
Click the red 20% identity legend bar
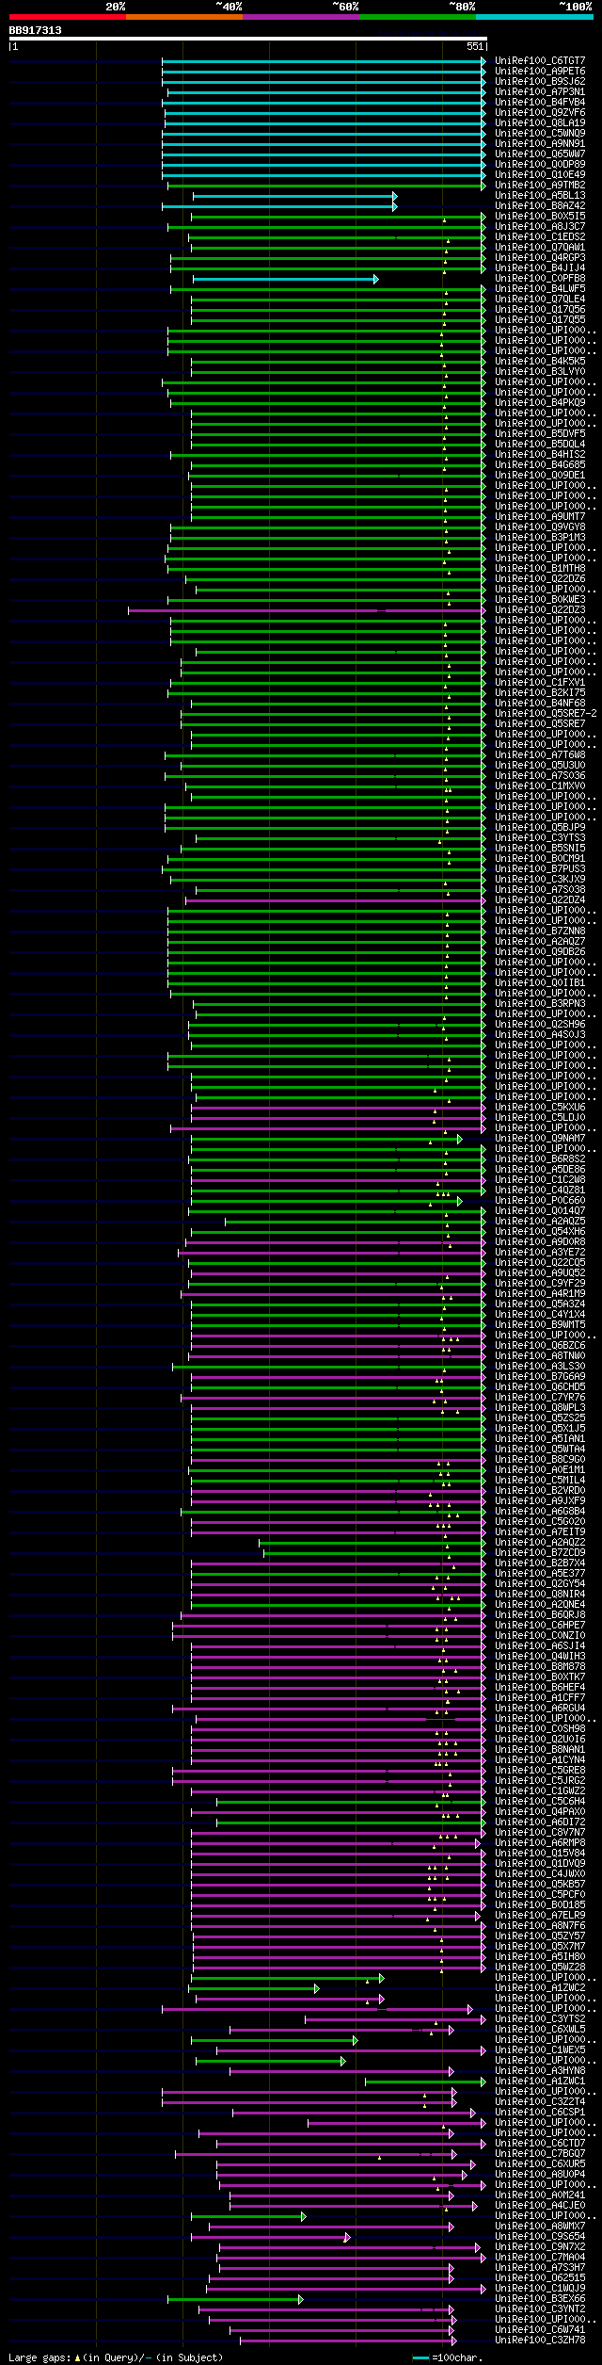[x=68, y=17]
